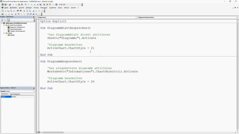Click Procedure View button at code window bottom-left
The height and width of the screenshot is (134, 239).
click(x=37, y=133)
